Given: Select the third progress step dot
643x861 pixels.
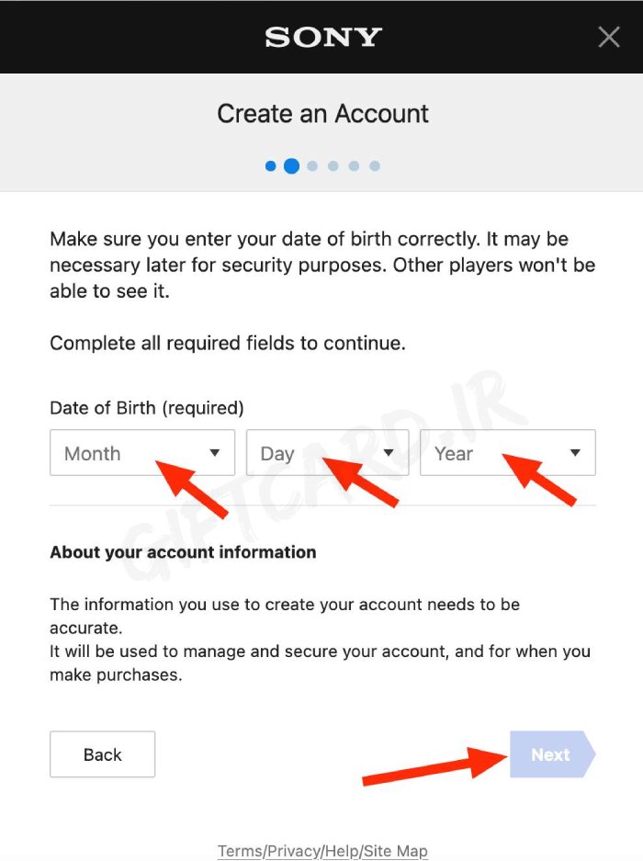Looking at the screenshot, I should 312,165.
